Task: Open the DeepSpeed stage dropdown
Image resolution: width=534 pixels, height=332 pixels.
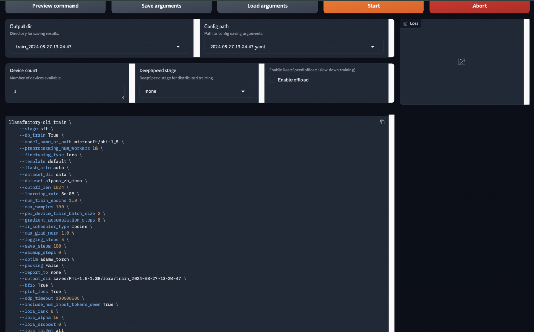Action: (x=197, y=91)
